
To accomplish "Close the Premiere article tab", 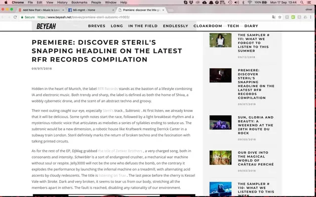I will [163, 10].
